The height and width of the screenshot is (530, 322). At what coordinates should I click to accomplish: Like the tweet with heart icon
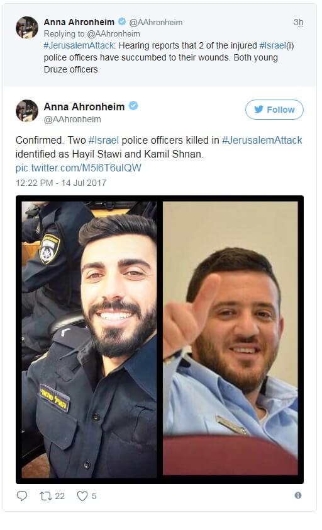[82, 496]
